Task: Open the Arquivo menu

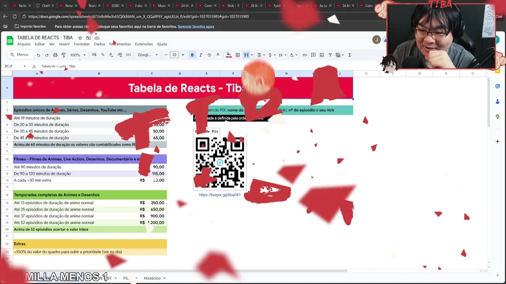Action: [24, 44]
